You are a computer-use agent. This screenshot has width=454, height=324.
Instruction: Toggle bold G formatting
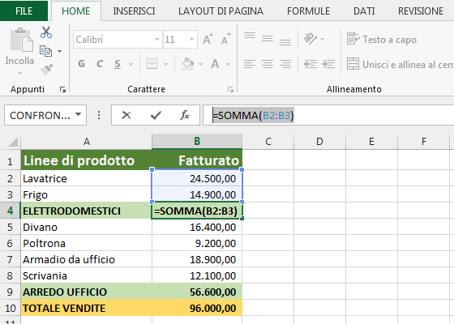point(82,64)
